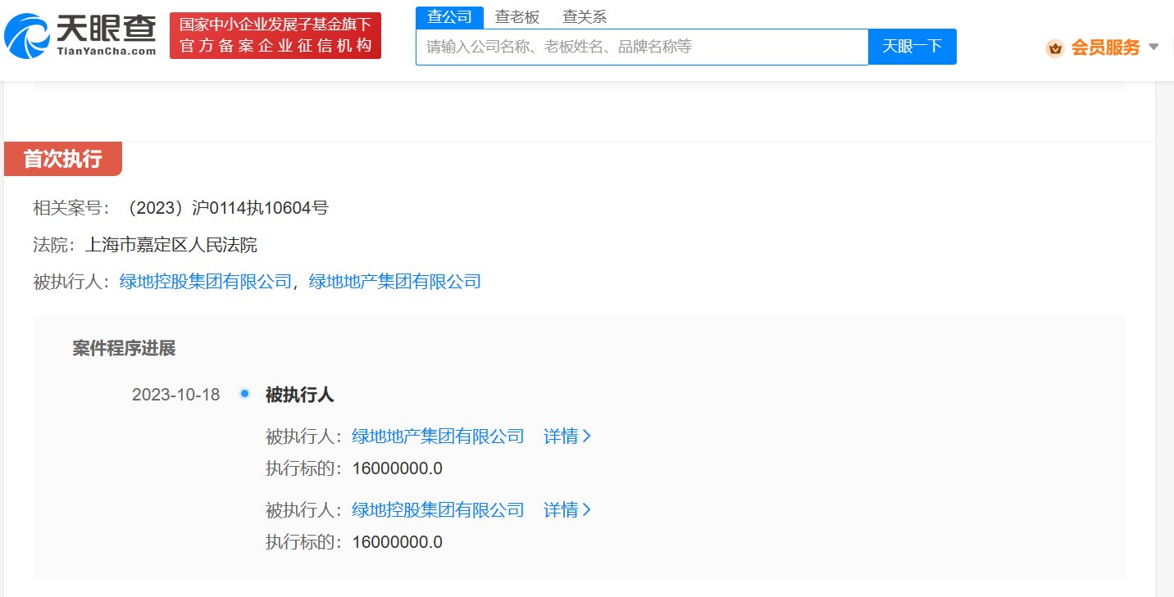Open 绿地地产集团有限公司 link in case progress
The image size is (1174, 597).
[x=438, y=436]
